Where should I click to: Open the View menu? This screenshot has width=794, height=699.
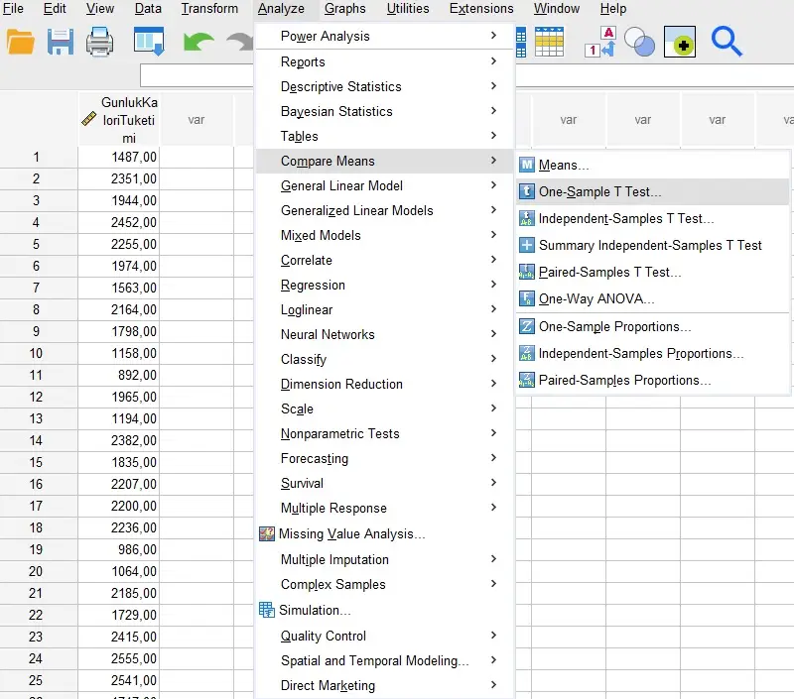click(100, 9)
